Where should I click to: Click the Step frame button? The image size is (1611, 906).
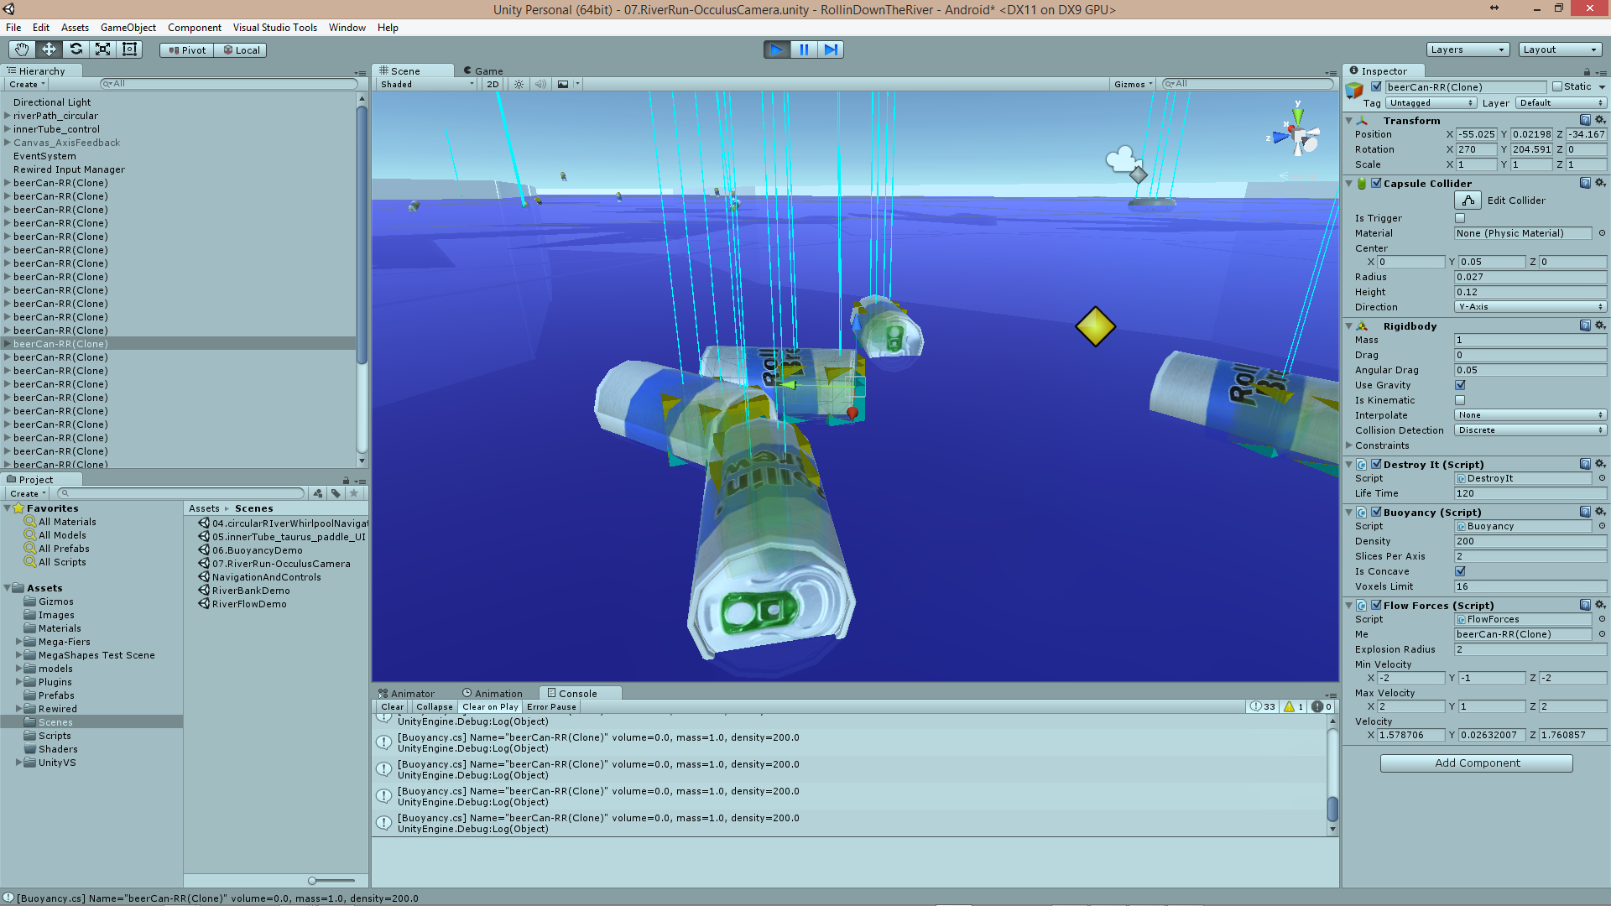[830, 49]
